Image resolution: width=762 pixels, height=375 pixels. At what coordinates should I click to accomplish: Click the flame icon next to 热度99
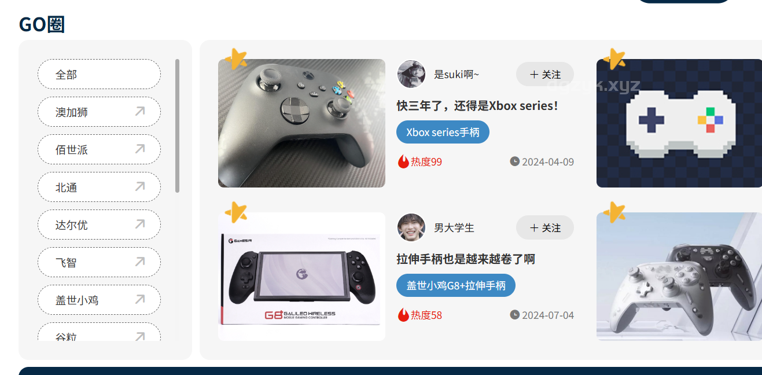click(403, 161)
